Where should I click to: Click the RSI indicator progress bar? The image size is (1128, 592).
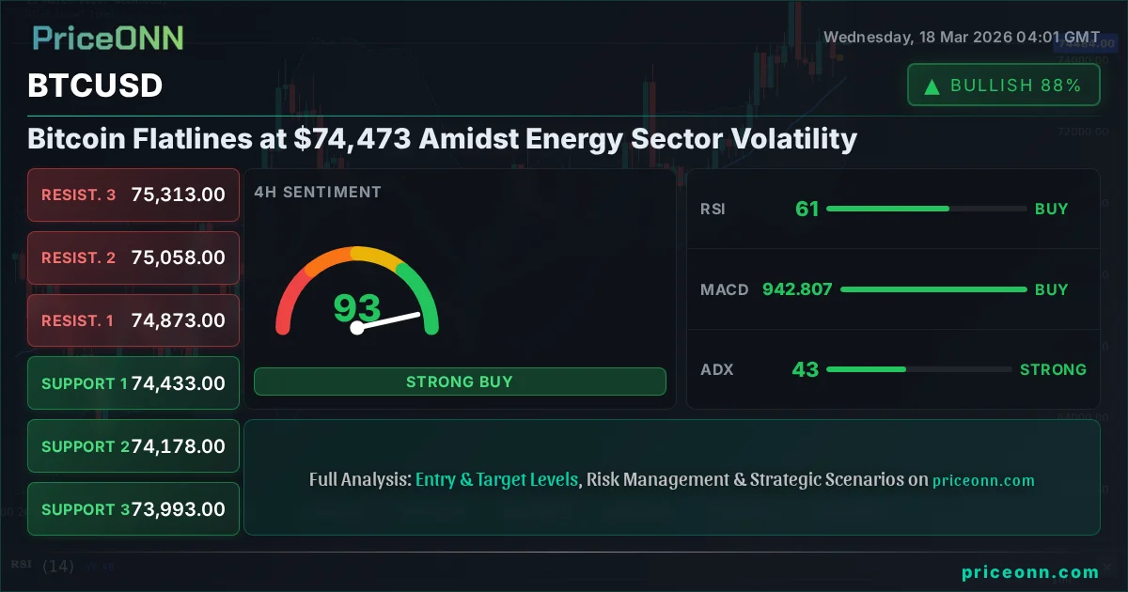926,209
